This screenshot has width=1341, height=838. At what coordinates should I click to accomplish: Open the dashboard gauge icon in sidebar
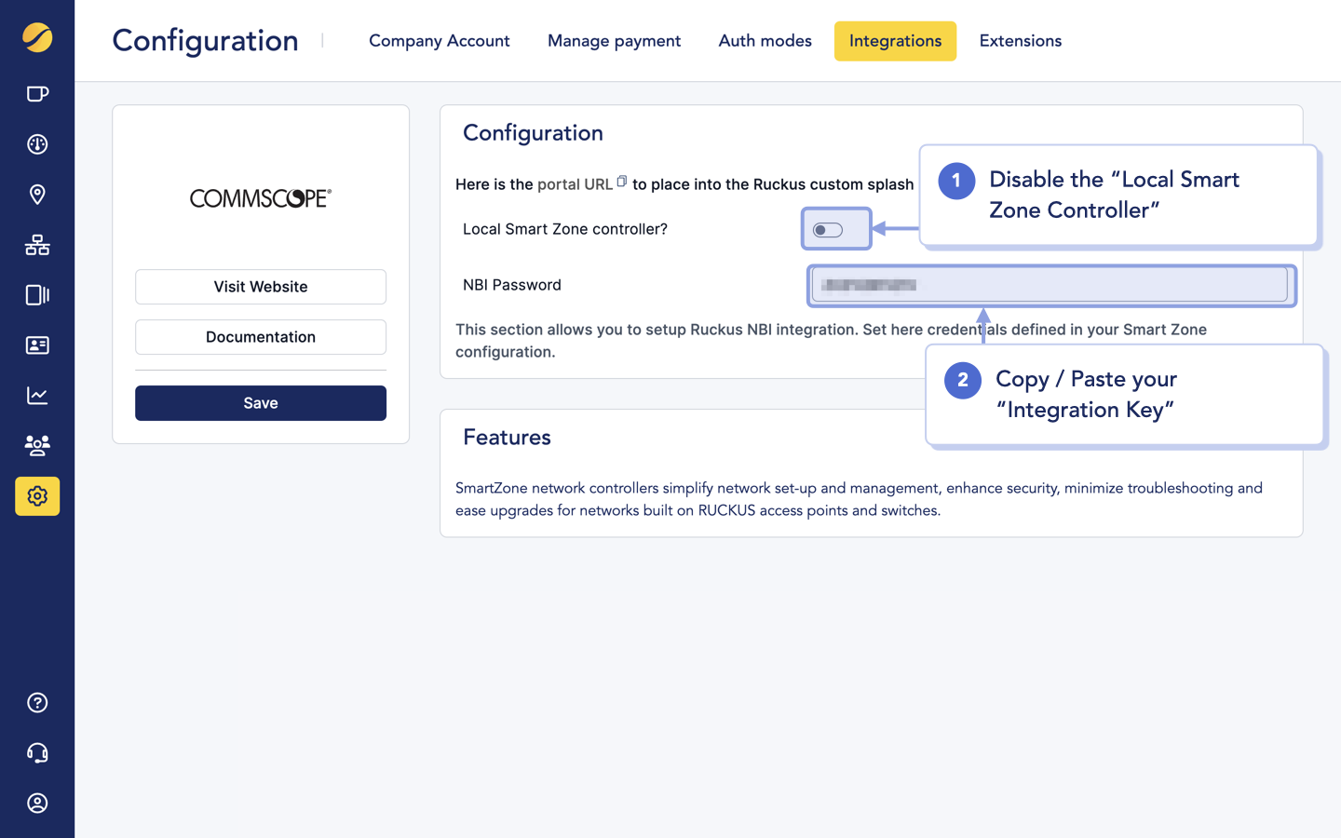click(37, 144)
